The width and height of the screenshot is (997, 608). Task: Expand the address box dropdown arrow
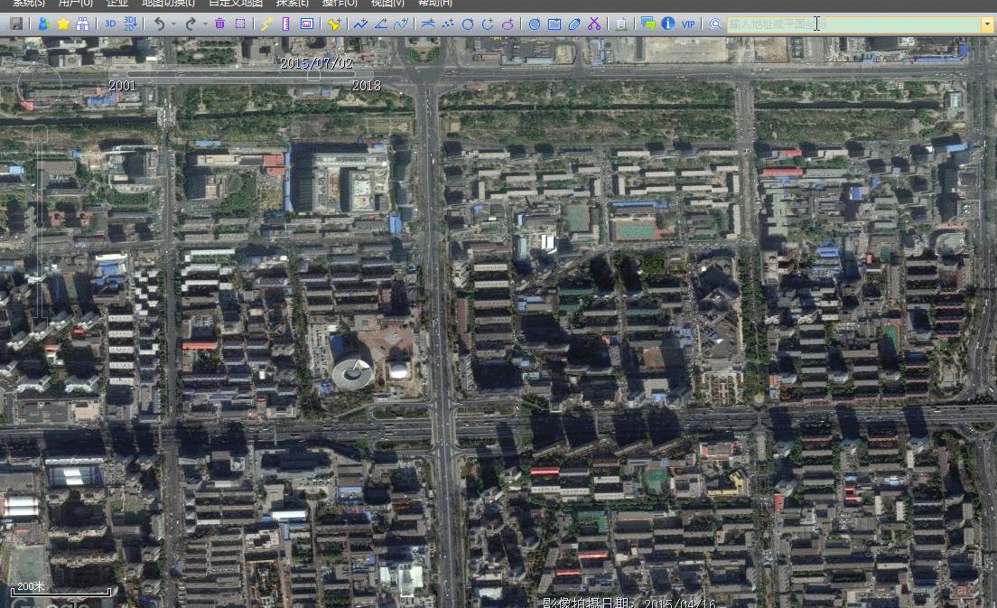pos(987,24)
